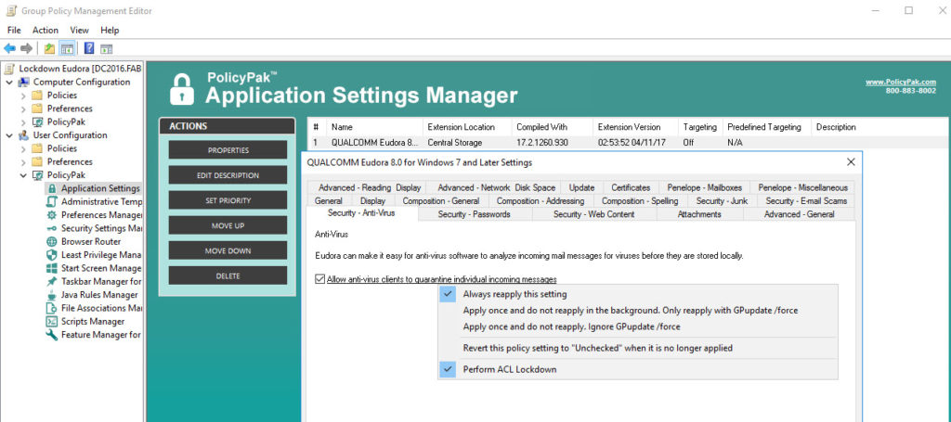Click the EDIT DESCRIPTION button

click(228, 175)
